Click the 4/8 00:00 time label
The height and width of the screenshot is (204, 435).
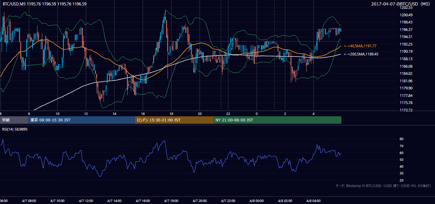(x=257, y=201)
